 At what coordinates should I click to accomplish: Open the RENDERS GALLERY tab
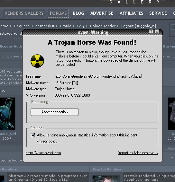pyautogui.click(x=24, y=13)
